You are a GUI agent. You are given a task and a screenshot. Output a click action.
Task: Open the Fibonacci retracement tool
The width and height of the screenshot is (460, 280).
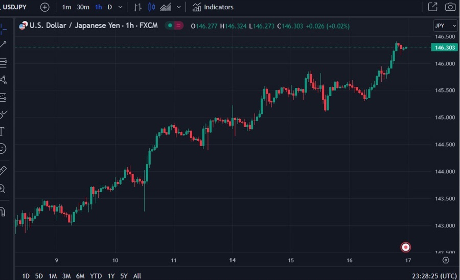click(3, 63)
